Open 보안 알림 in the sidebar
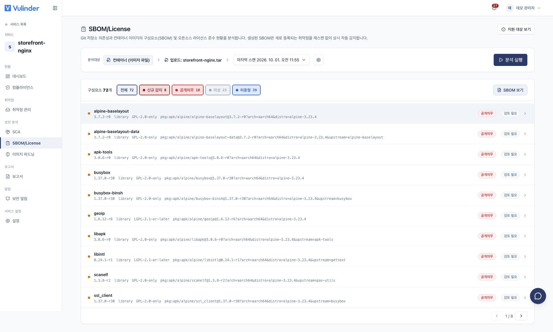 tap(31, 199)
